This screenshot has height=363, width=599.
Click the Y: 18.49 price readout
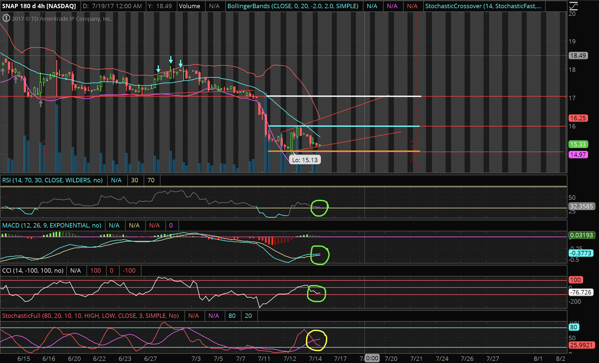point(160,6)
